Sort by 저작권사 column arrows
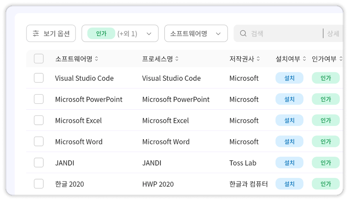Screen dimensions: 349x201 258,59
